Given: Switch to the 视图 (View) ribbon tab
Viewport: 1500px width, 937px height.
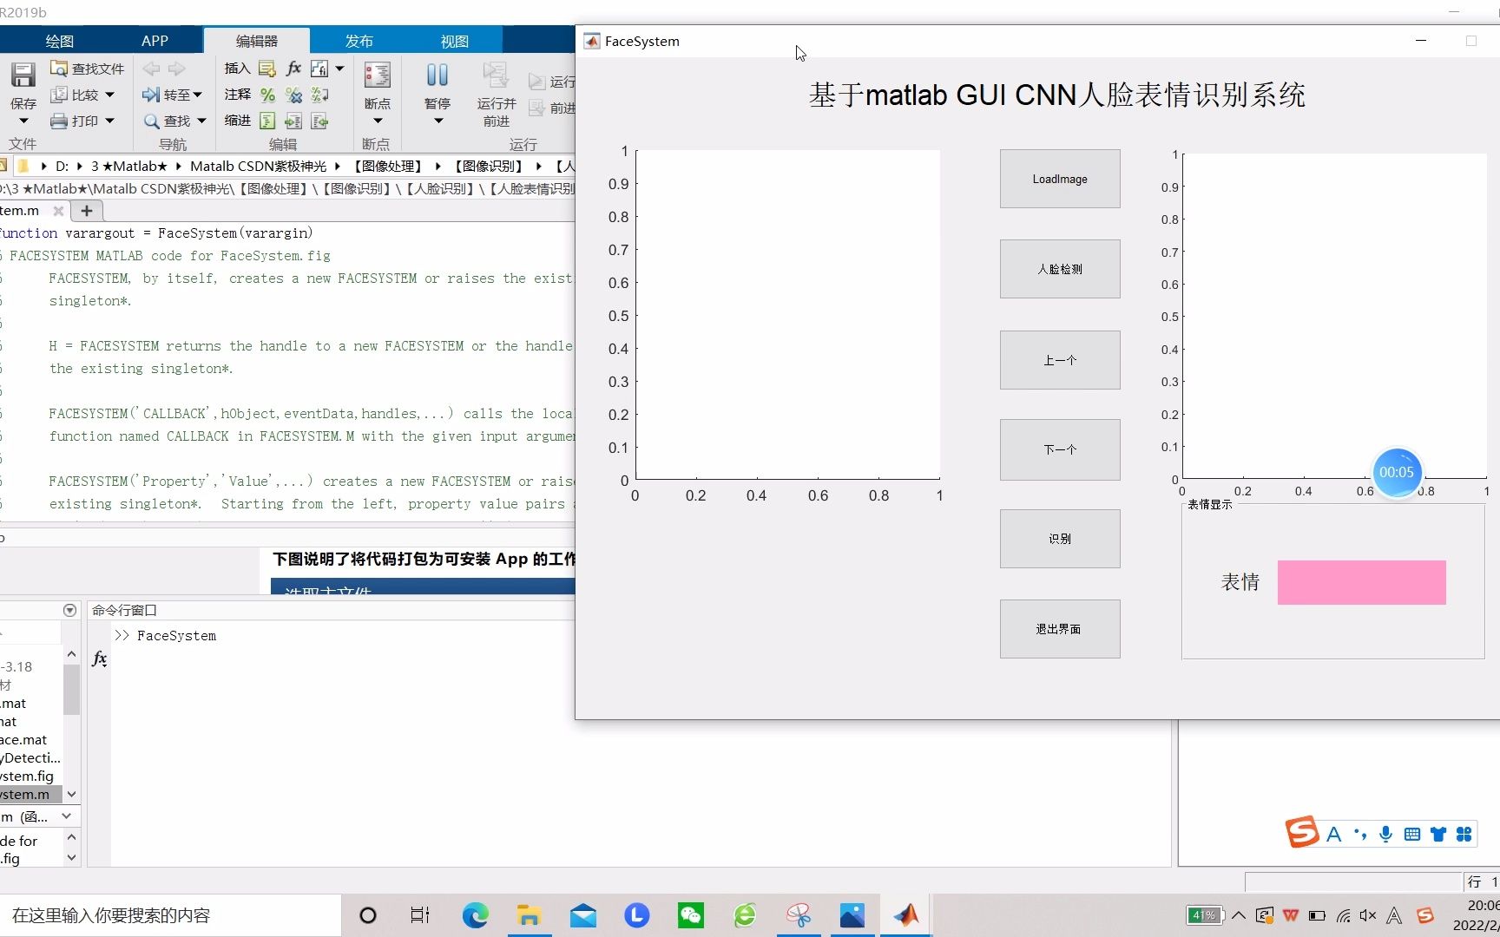Looking at the screenshot, I should [x=454, y=40].
